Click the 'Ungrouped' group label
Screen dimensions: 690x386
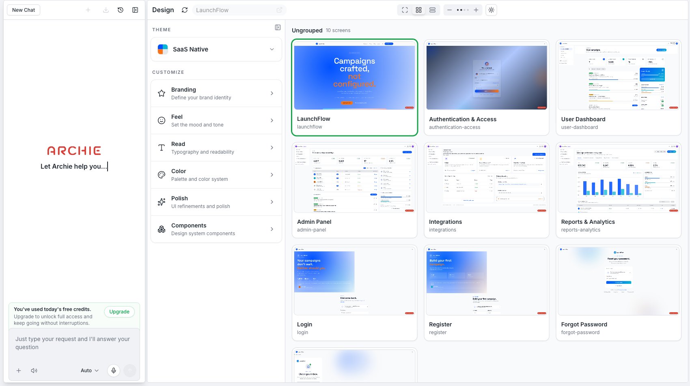(307, 30)
